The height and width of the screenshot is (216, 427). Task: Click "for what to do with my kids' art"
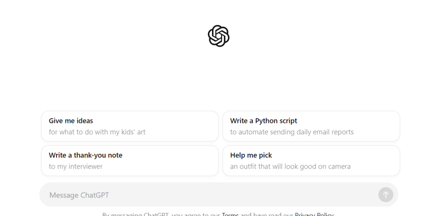pyautogui.click(x=97, y=132)
